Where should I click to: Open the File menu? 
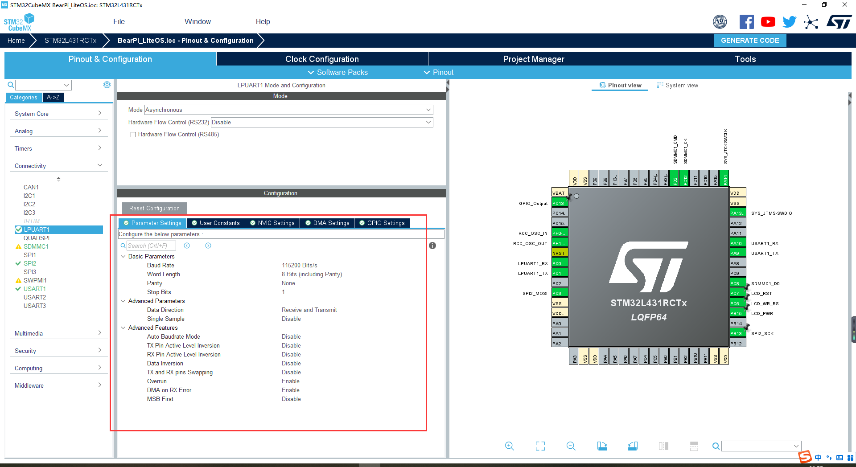tap(119, 21)
